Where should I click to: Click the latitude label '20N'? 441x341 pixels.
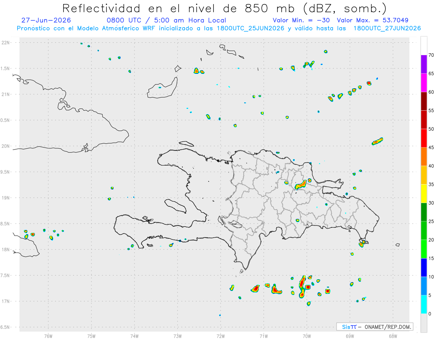[x=6, y=146]
